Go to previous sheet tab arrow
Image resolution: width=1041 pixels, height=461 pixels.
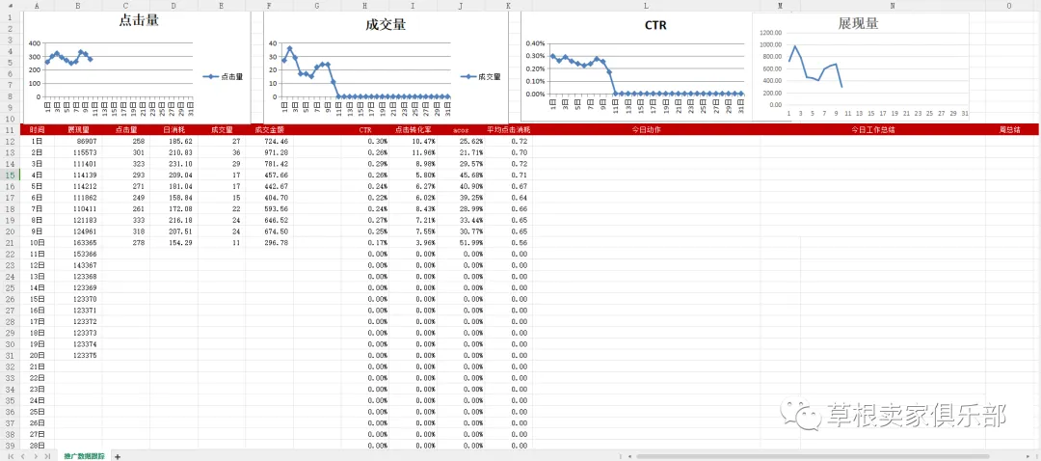point(23,456)
